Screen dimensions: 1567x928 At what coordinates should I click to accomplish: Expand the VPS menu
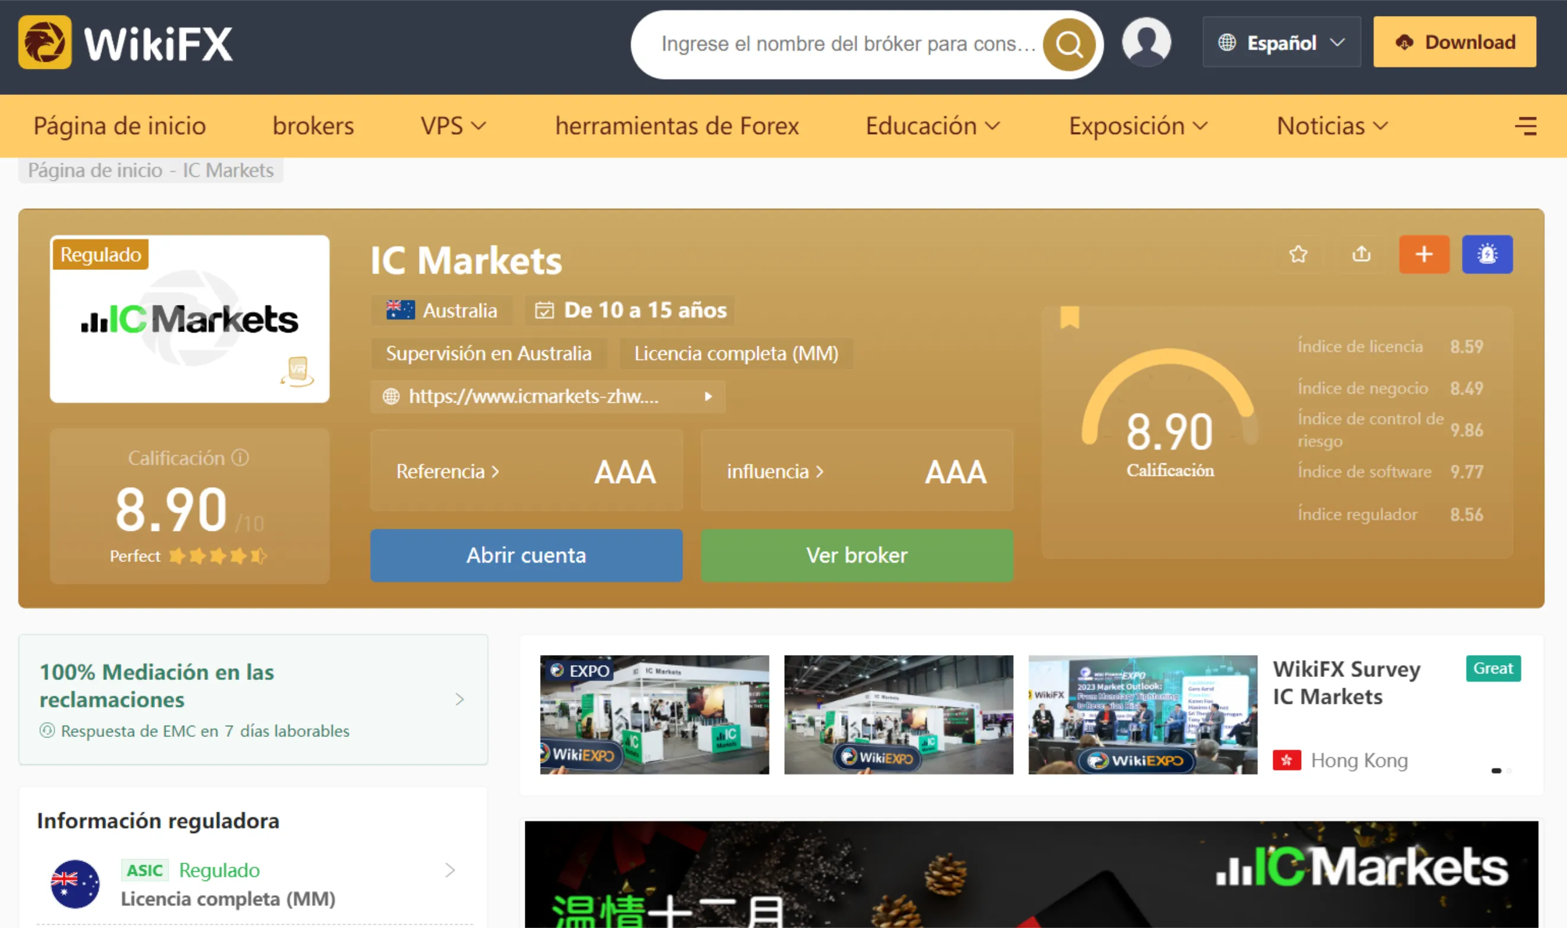coord(453,126)
